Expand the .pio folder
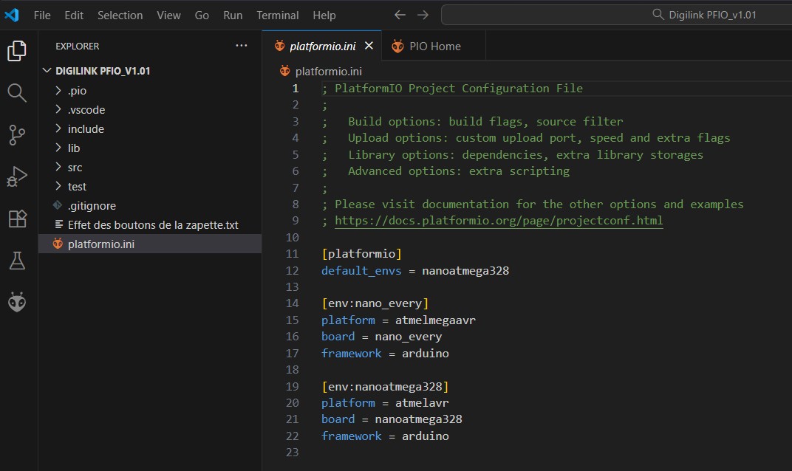The width and height of the screenshot is (792, 471). [77, 91]
